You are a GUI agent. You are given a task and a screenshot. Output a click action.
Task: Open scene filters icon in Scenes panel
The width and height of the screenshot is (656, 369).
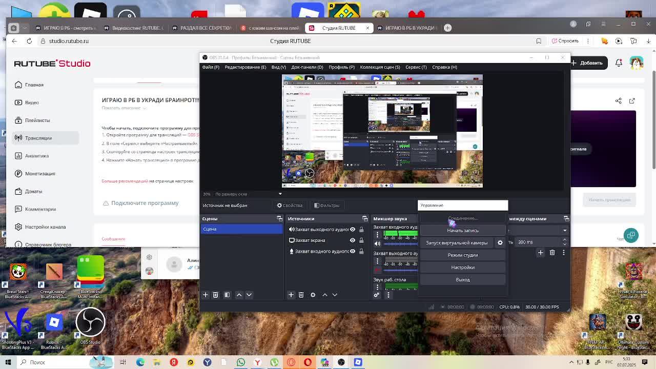[x=227, y=295]
